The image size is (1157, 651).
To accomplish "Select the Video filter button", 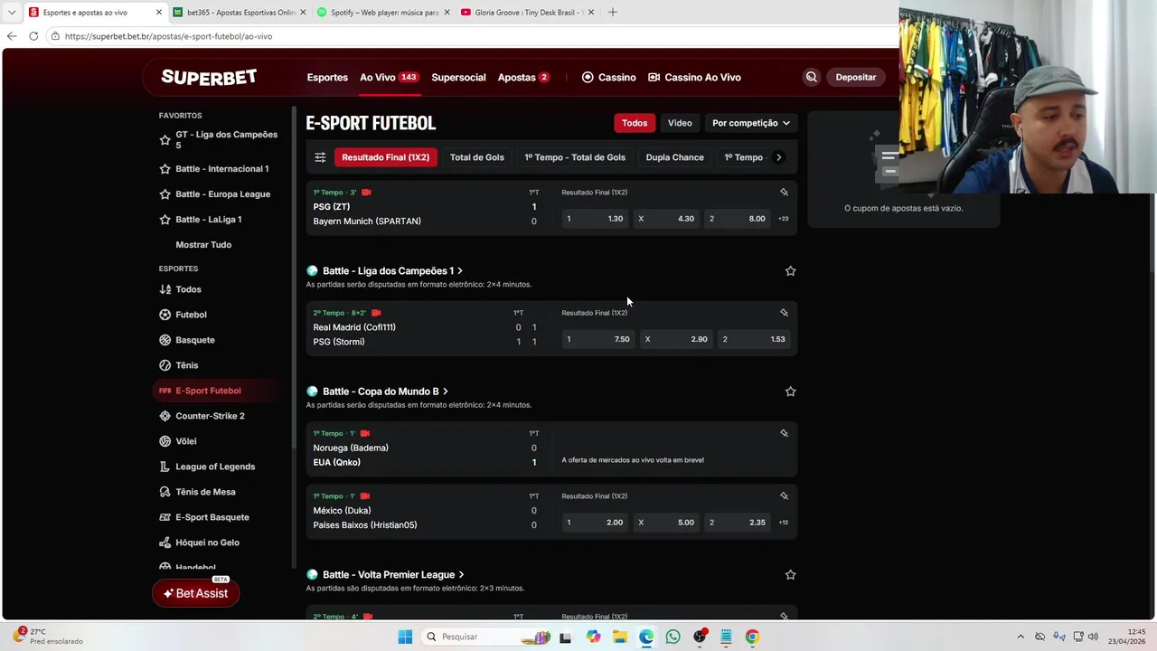I will click(x=680, y=123).
